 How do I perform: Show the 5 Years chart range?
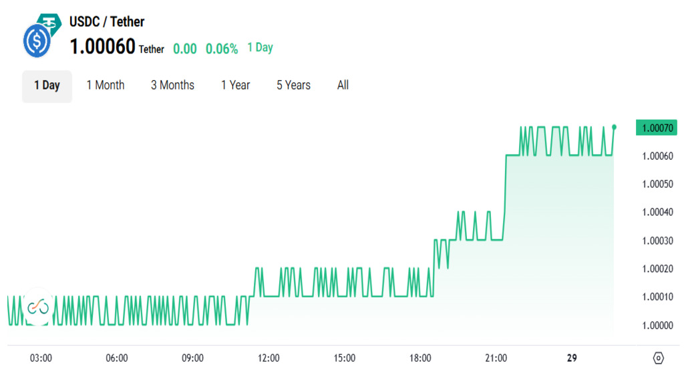coord(294,85)
